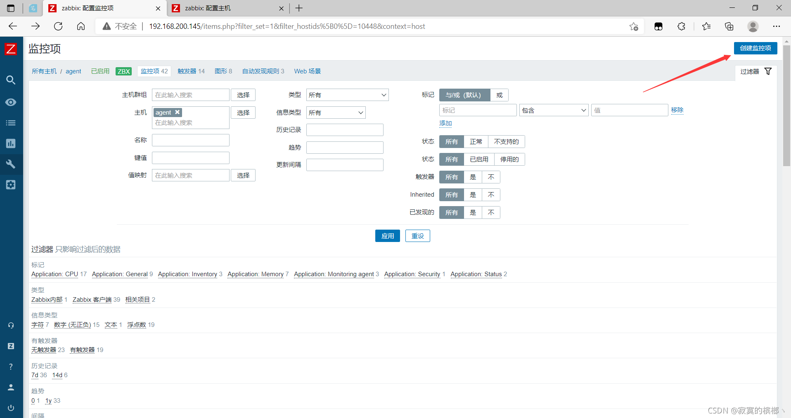Open the 监控项 42 tab
Screen dimensions: 791x418
click(154, 71)
